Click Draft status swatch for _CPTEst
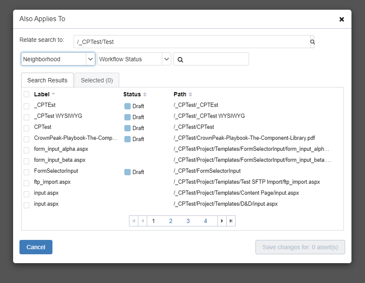This screenshot has width=365, height=283. coord(127,106)
